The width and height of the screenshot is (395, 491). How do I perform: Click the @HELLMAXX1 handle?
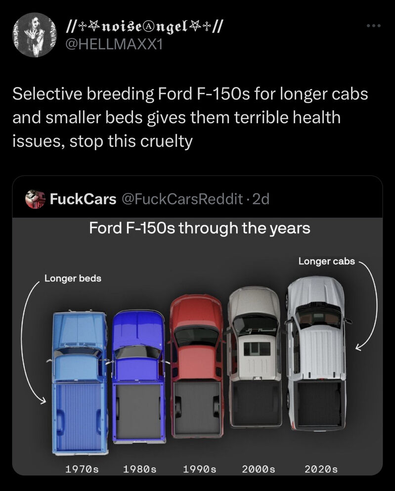(x=114, y=45)
